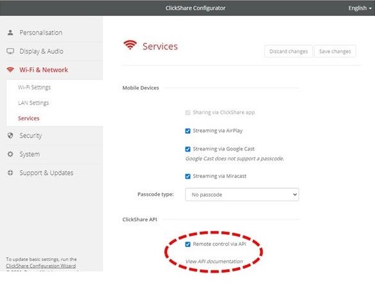This screenshot has width=375, height=286.
Task: Click the red Wi-Fi icon beside Services heading
Action: click(130, 45)
